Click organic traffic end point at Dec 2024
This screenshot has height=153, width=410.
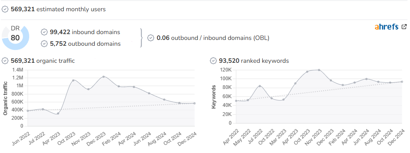click(x=194, y=103)
